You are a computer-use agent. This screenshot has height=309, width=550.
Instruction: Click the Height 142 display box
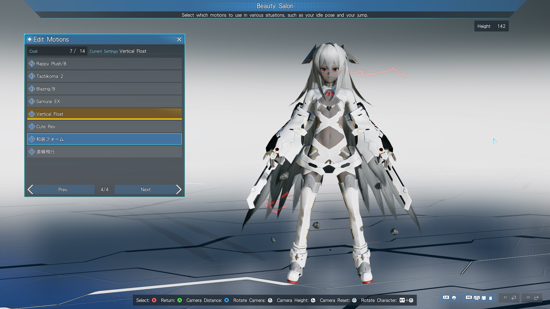[491, 26]
